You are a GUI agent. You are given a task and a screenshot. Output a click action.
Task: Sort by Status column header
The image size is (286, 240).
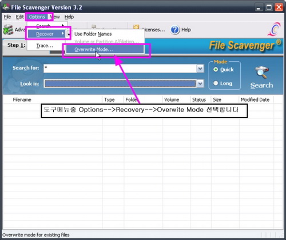click(x=199, y=99)
